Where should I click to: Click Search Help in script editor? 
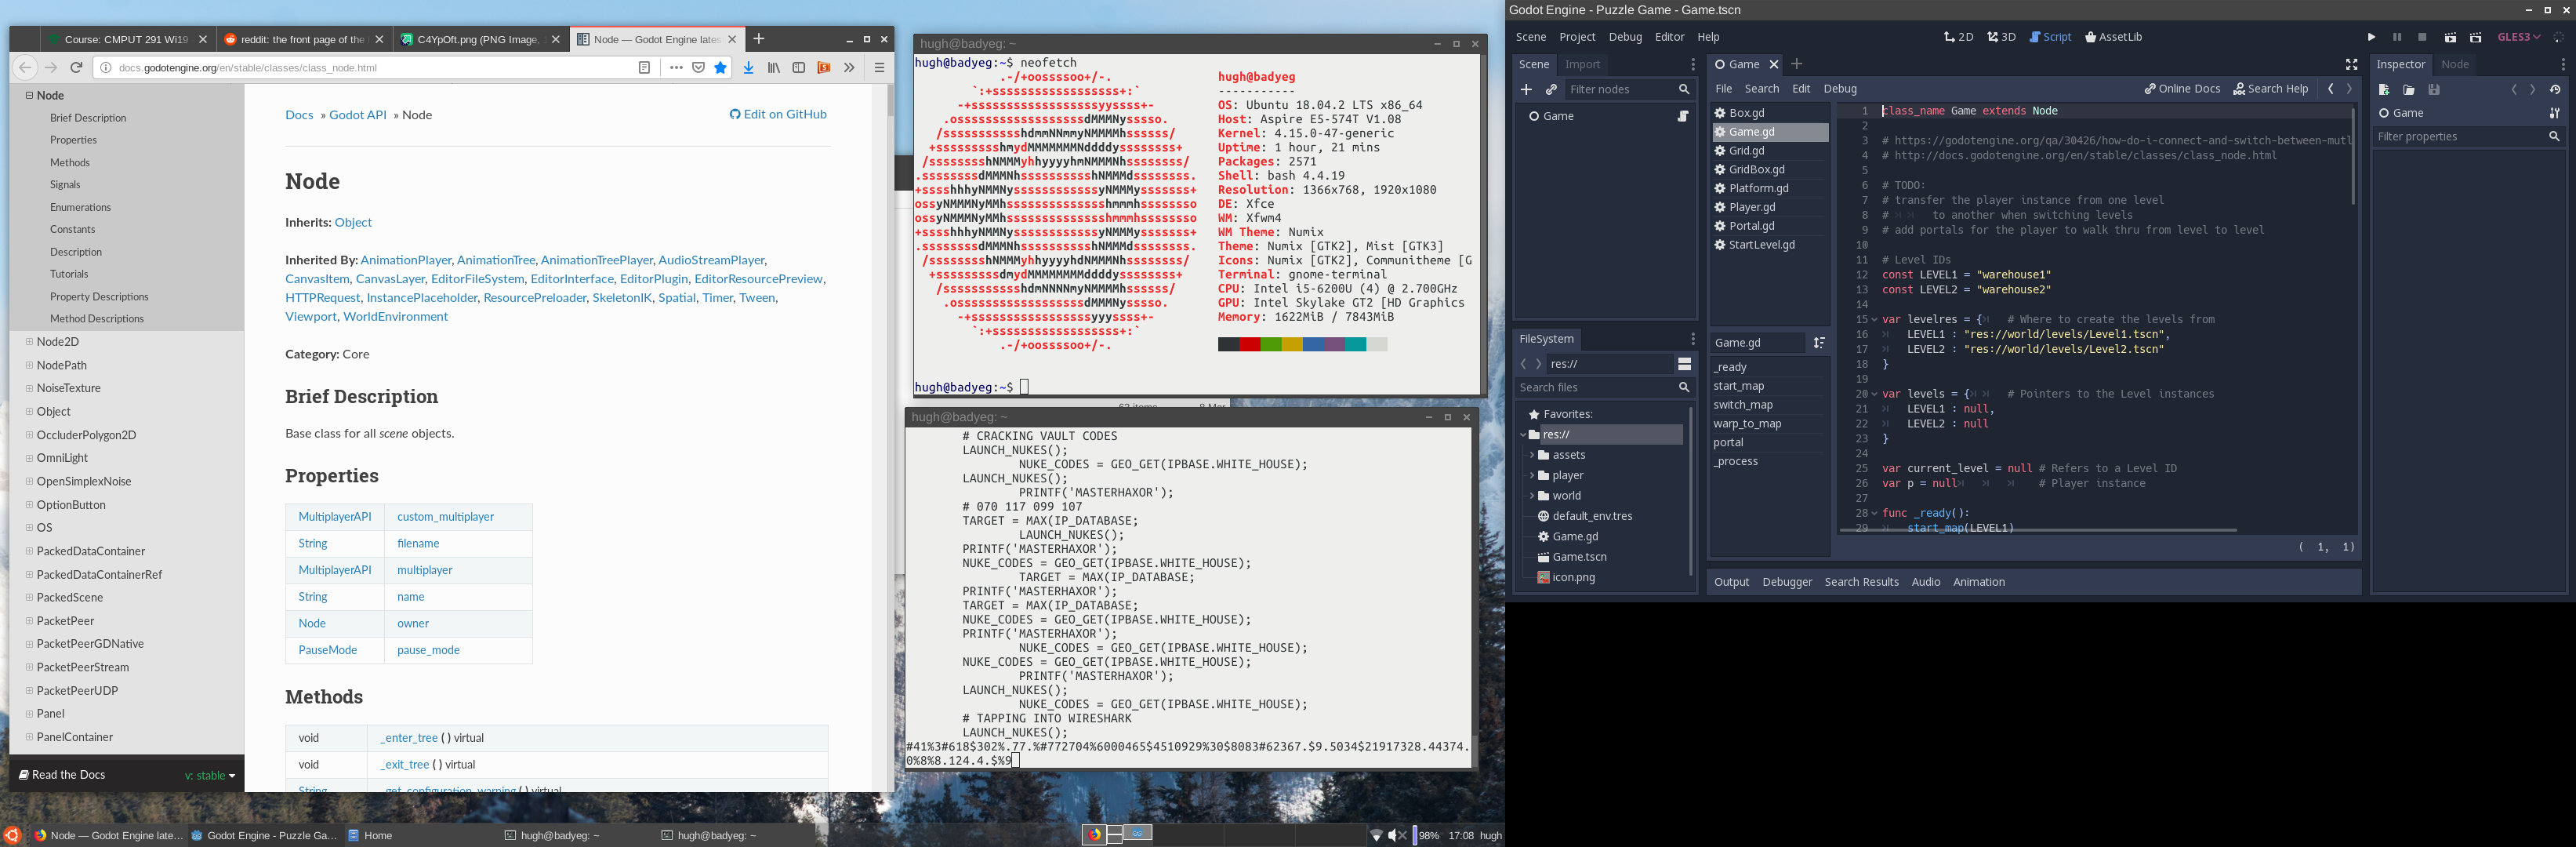coord(2271,89)
